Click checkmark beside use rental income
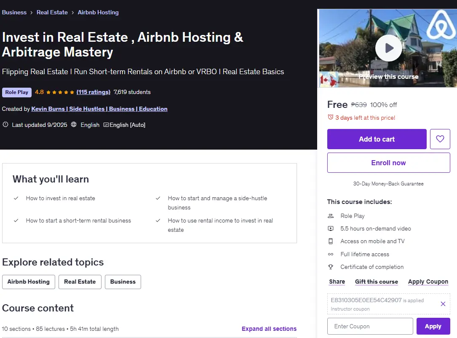This screenshot has width=457, height=338. click(158, 221)
